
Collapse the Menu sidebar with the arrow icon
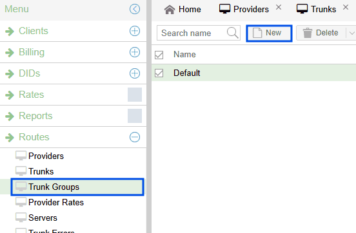135,9
